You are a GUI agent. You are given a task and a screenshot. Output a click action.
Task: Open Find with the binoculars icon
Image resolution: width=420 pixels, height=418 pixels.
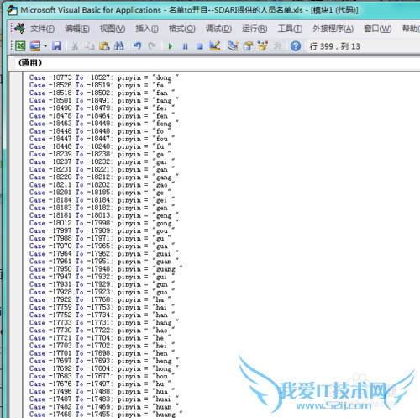coord(118,46)
